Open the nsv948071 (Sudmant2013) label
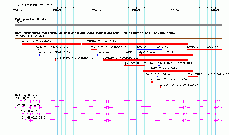Viewport: 229px width, 135px height. click(114, 52)
